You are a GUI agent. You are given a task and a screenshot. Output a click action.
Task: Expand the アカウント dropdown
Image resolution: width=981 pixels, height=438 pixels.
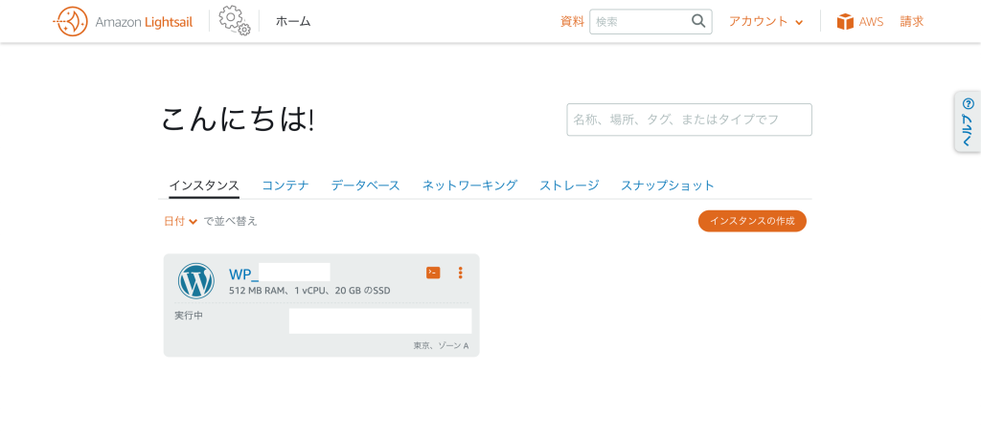click(765, 21)
